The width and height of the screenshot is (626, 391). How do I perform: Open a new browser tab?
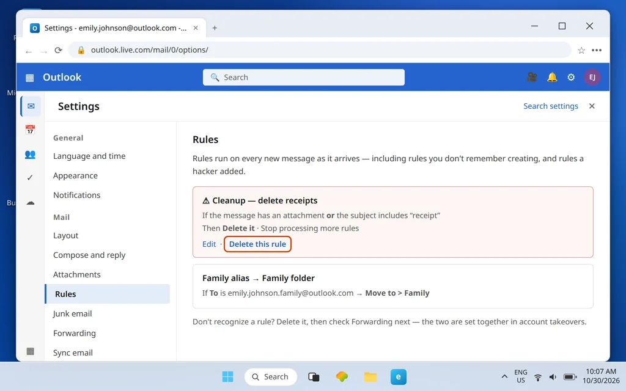coord(215,28)
